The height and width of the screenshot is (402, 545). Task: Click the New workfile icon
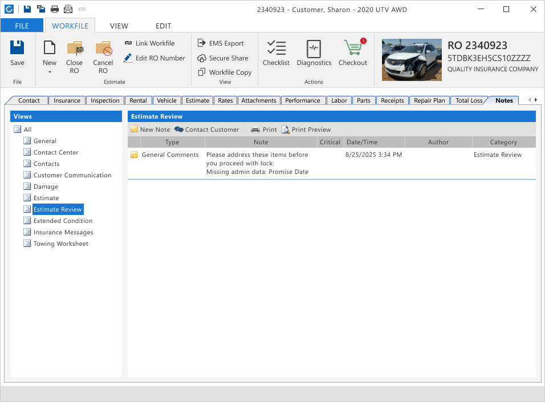[50, 48]
